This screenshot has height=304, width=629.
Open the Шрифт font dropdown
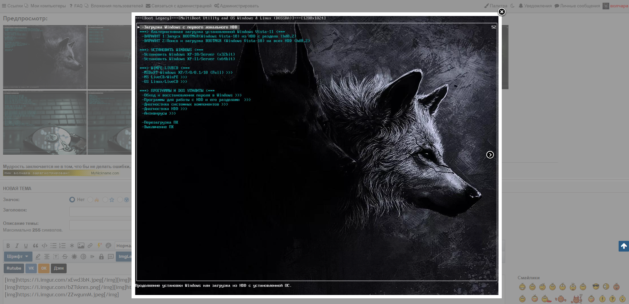[x=18, y=257]
